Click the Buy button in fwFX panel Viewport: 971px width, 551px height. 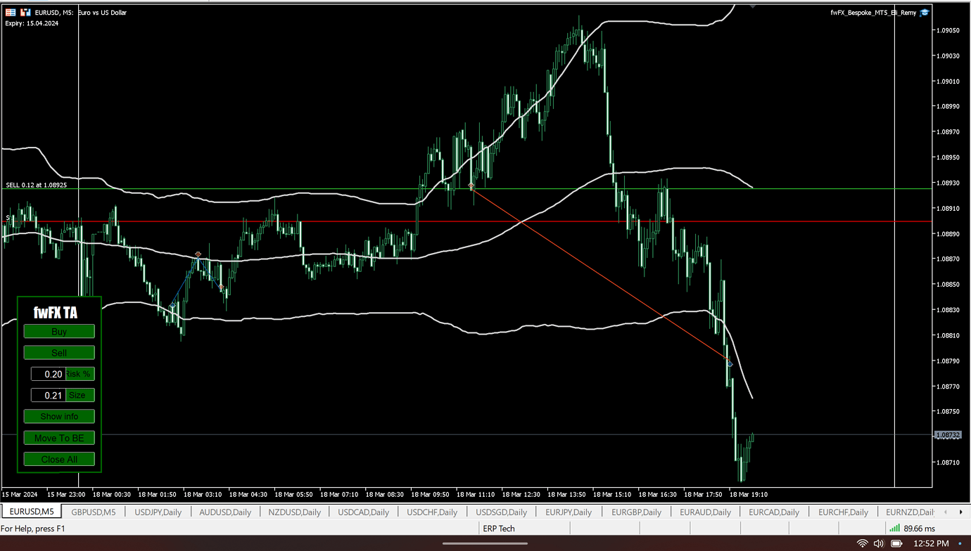tap(59, 331)
